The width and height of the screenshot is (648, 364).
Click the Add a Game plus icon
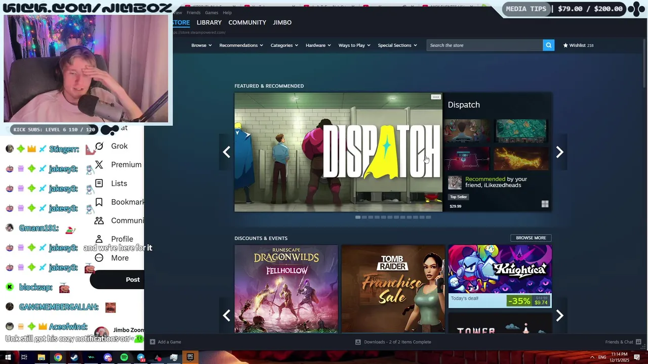click(152, 342)
